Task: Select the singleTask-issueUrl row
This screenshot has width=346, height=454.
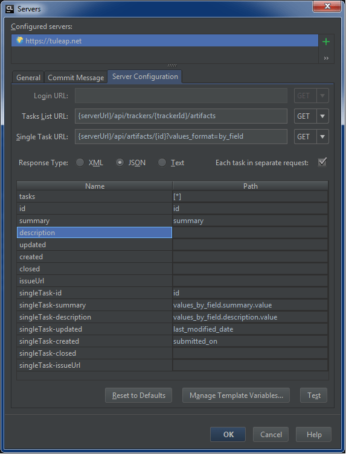Action: point(173,365)
